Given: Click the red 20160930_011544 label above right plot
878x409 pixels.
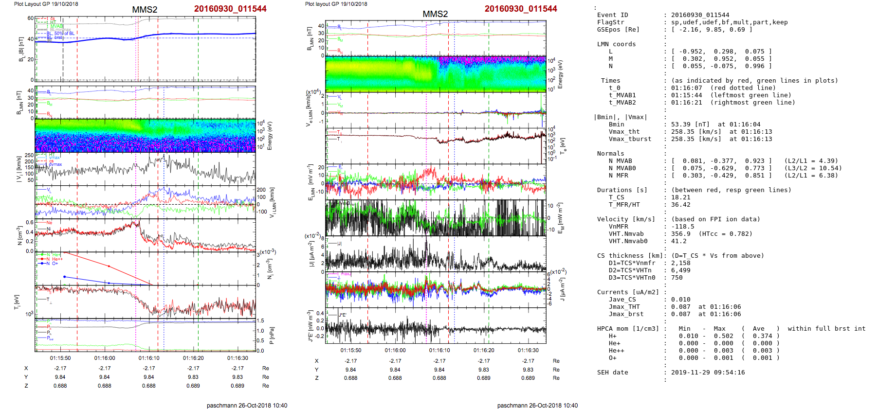Looking at the screenshot, I should point(520,9).
